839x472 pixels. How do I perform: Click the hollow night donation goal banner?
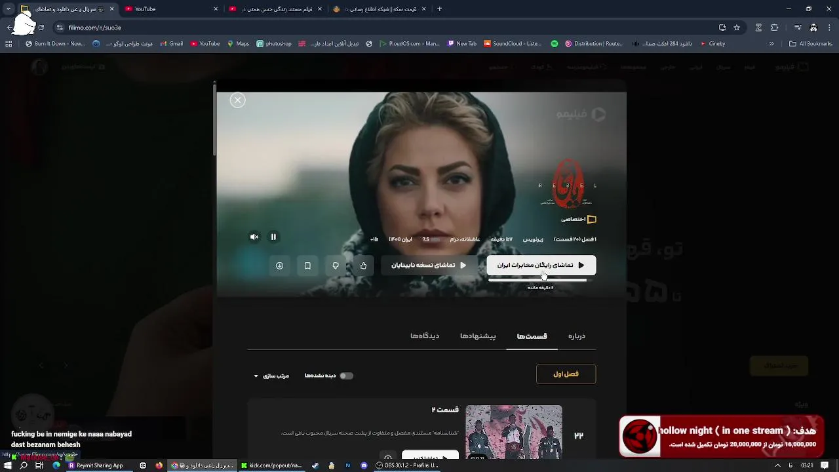(x=721, y=437)
